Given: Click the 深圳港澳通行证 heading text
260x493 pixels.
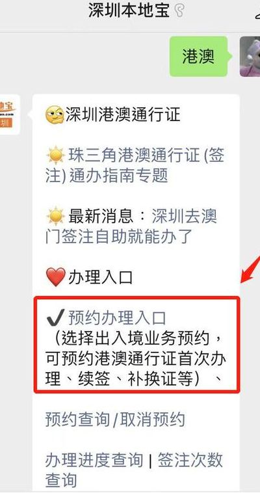Looking at the screenshot, I should [123, 114].
